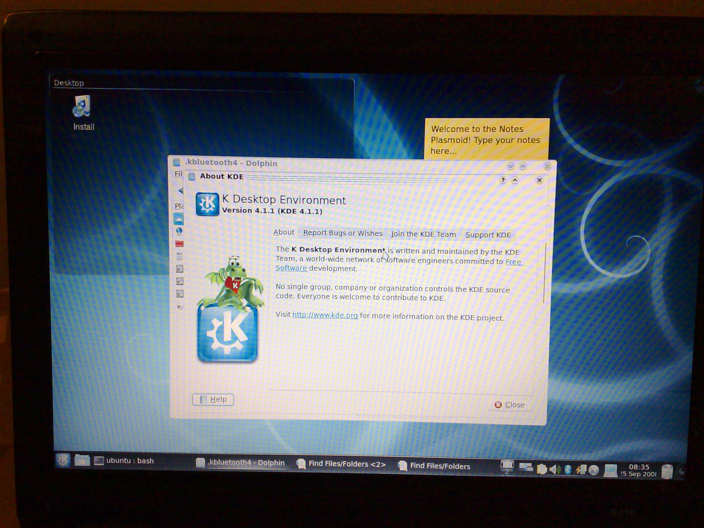Open the Klipper clipboard tray icon
The height and width of the screenshot is (528, 704).
pyautogui.click(x=542, y=469)
